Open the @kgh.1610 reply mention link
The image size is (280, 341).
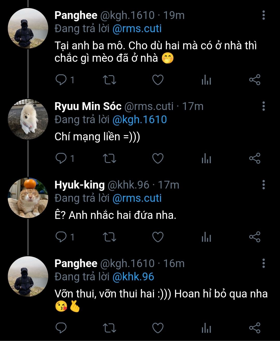(x=139, y=120)
